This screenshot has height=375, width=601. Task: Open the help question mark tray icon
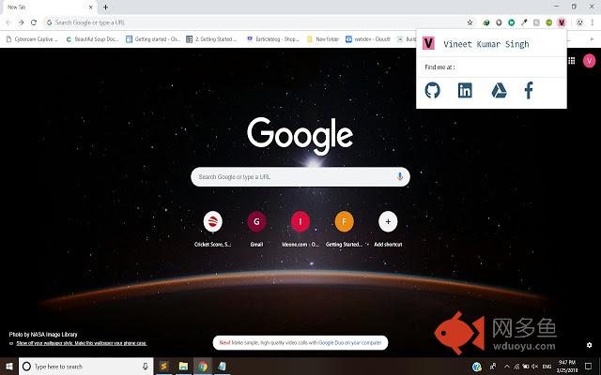tap(477, 367)
